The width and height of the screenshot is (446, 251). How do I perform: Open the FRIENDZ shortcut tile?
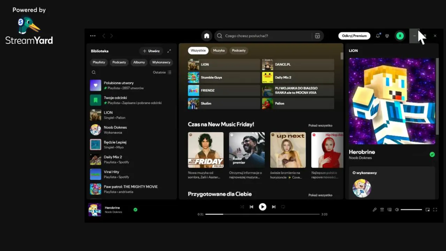(224, 90)
